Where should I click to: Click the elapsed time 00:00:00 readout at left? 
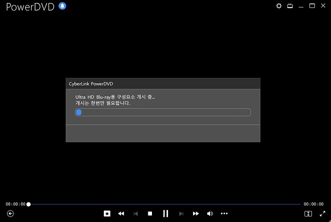[x=16, y=204]
